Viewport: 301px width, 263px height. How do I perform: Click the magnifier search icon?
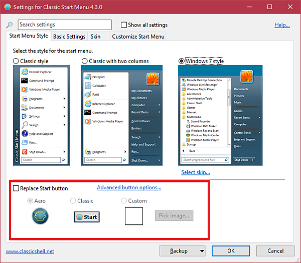pyautogui.click(x=9, y=25)
